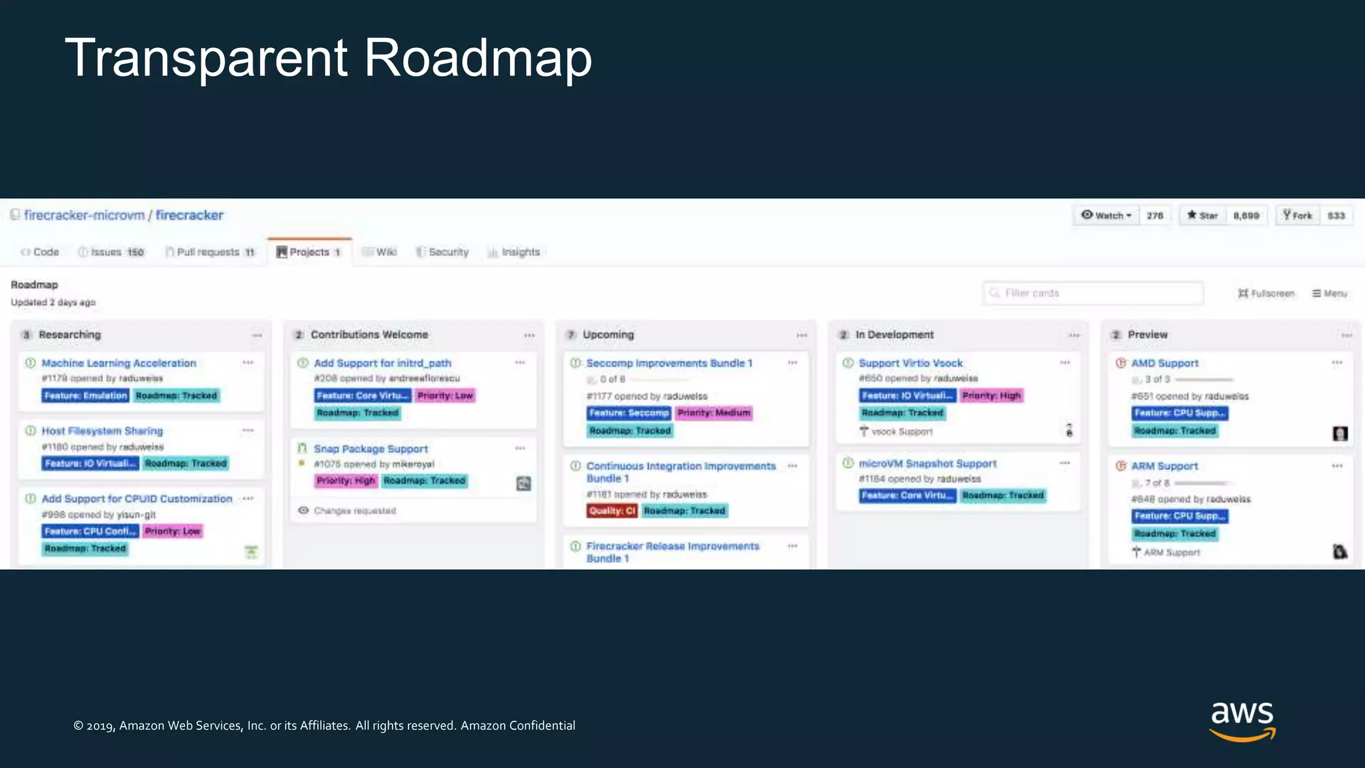Click the closed-issue icon on AMD Support
The width and height of the screenshot is (1365, 768).
coord(1121,363)
